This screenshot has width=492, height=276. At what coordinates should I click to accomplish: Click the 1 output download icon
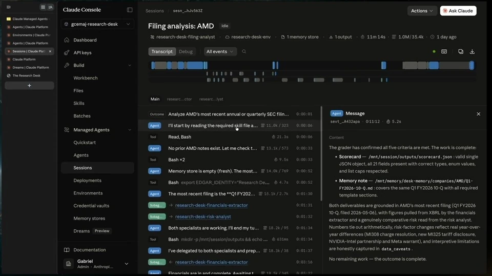pos(331,37)
